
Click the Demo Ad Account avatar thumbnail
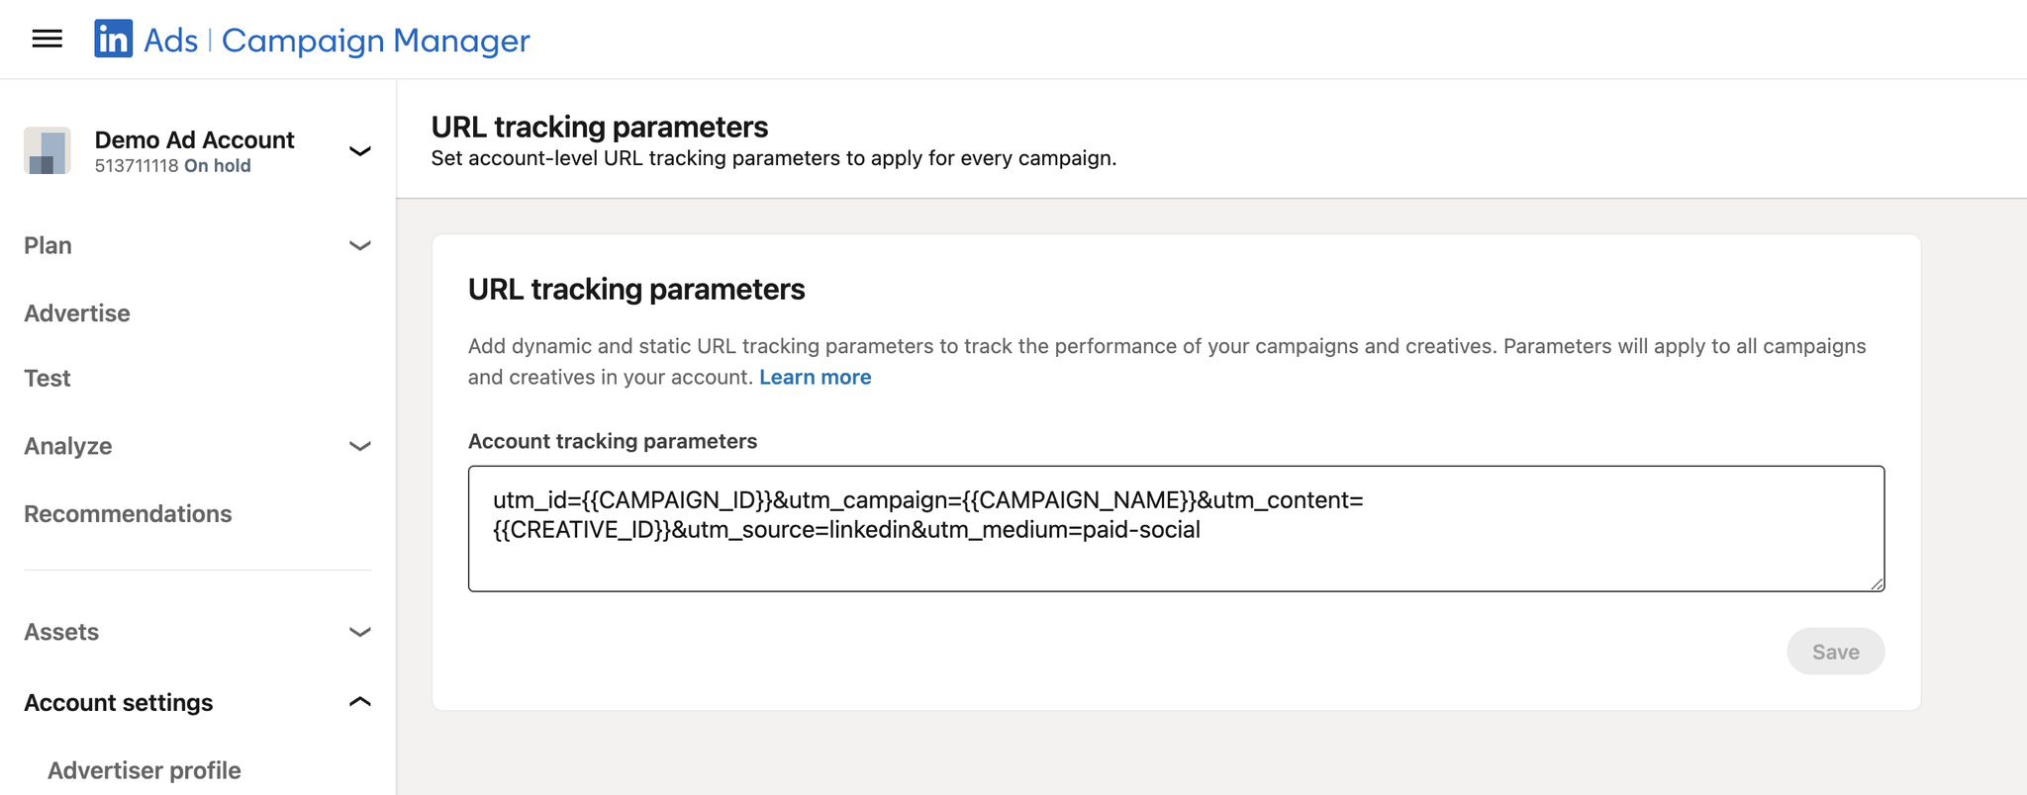point(47,151)
